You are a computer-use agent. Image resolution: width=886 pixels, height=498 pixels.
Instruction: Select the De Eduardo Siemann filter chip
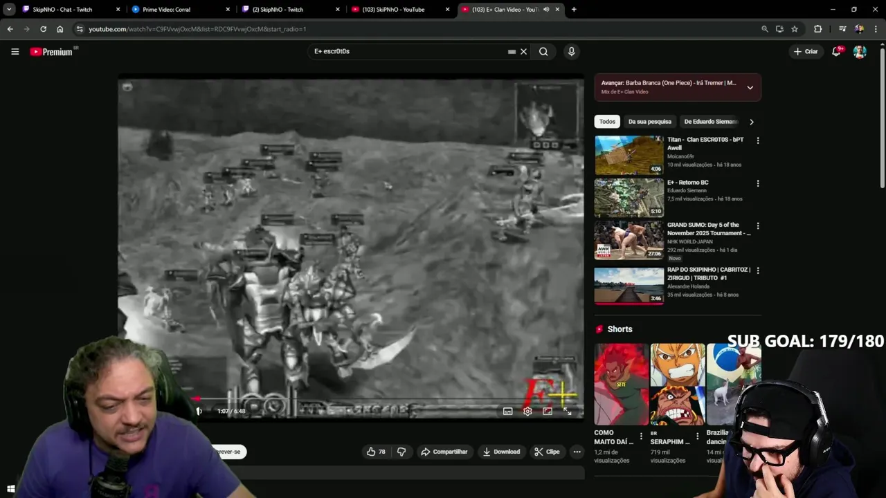point(711,122)
